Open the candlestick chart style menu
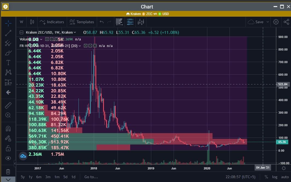 [32, 22]
